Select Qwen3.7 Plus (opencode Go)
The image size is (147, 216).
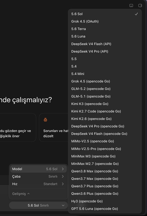point(105,186)
